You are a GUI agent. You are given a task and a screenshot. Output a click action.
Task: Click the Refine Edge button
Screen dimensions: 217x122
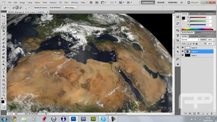[x=70, y=7]
